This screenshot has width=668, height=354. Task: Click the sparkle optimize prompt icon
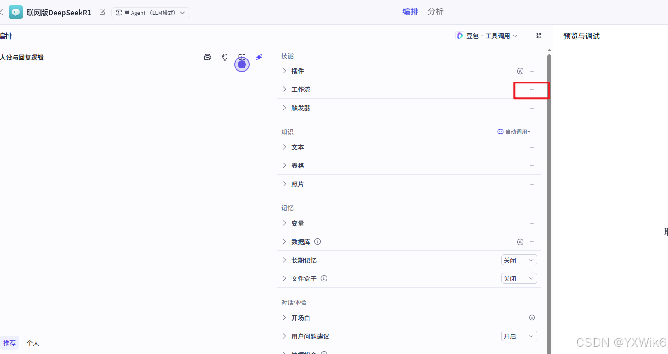(259, 57)
